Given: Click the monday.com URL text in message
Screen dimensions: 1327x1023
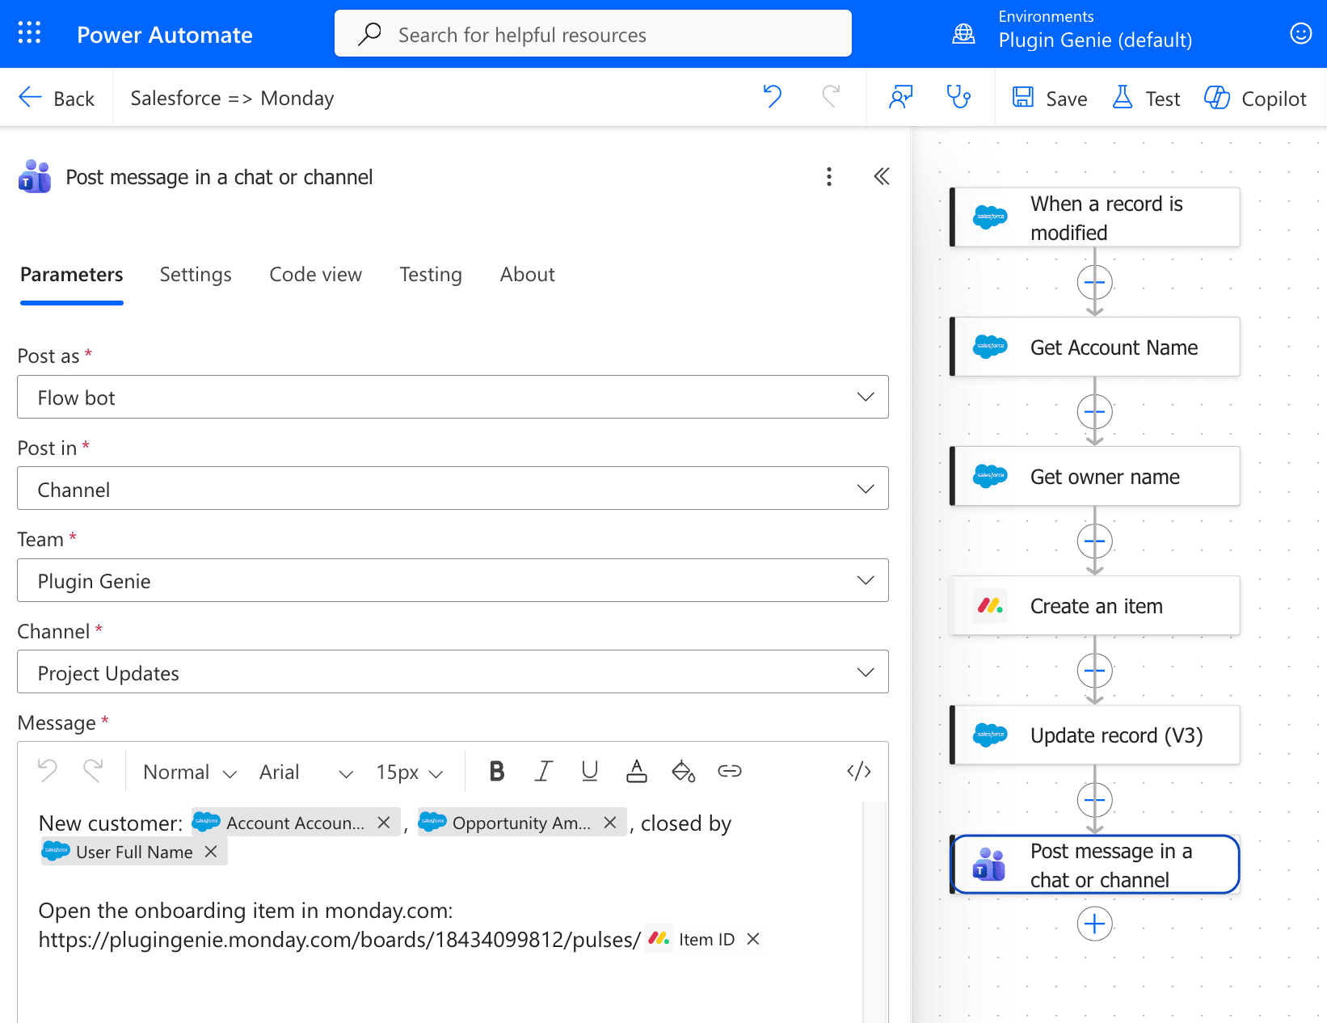Looking at the screenshot, I should [x=339, y=940].
